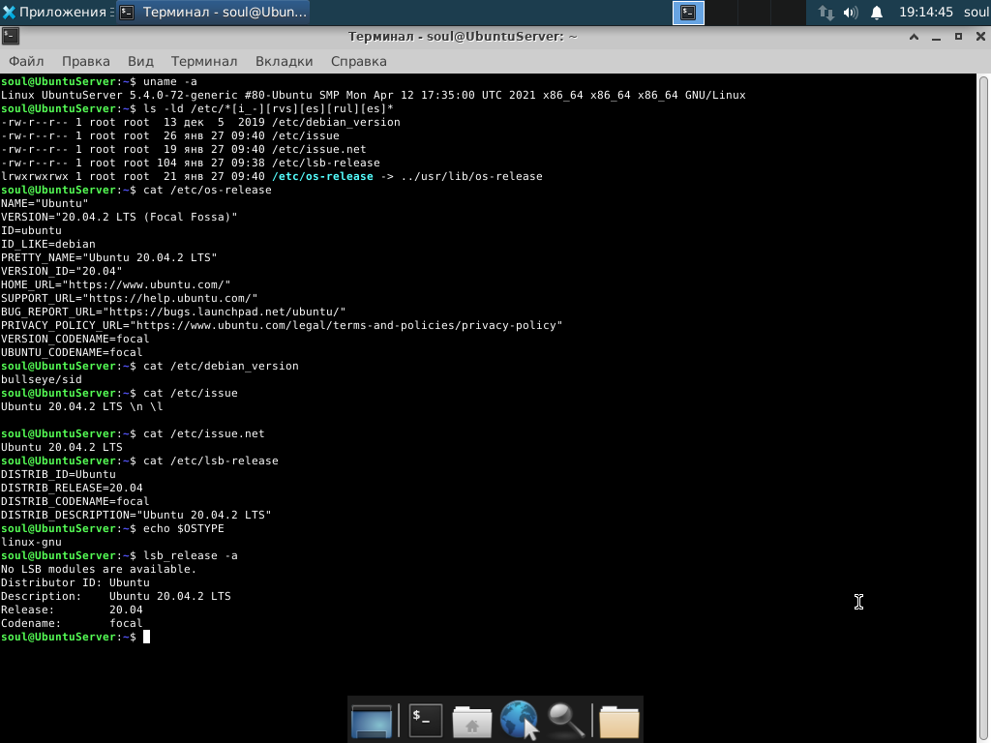The width and height of the screenshot is (991, 743).
Task: Open the Файл menu
Action: 26,61
